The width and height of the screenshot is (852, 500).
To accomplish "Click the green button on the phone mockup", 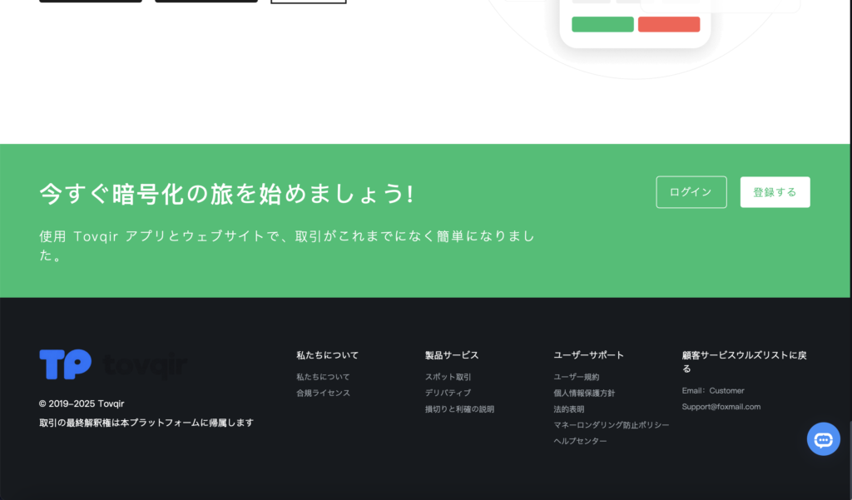I will (x=602, y=24).
